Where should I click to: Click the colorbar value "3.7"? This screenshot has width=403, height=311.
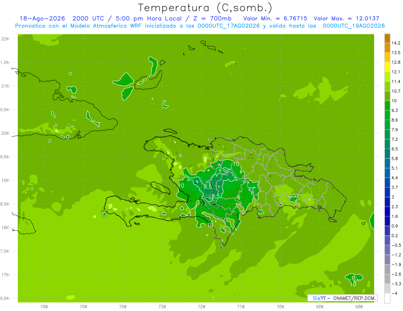(395, 187)
